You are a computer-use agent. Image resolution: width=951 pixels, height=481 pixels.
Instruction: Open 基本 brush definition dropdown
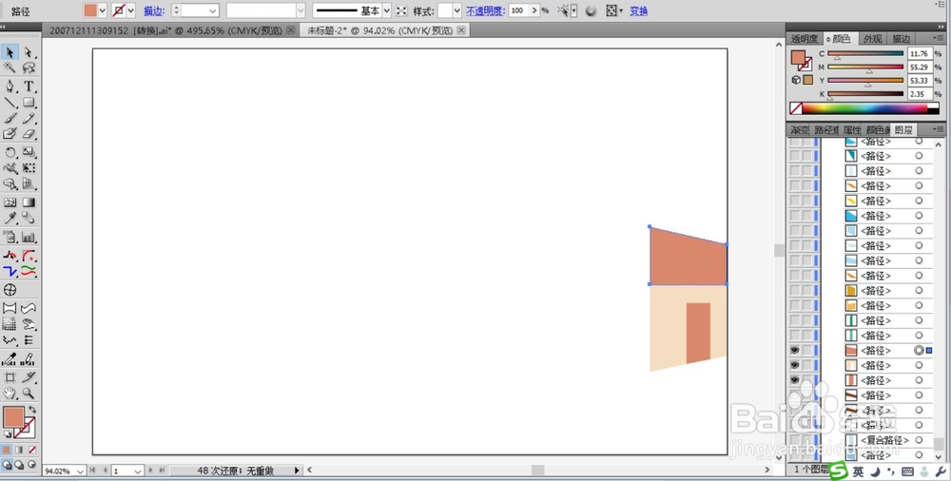386,10
